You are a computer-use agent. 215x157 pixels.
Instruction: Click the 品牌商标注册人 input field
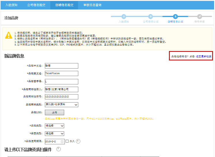tap(62, 89)
